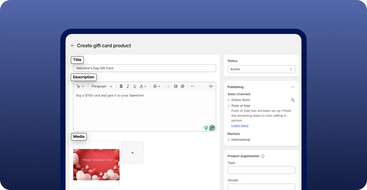
Task: Insert a video into the description
Action: click(x=182, y=86)
